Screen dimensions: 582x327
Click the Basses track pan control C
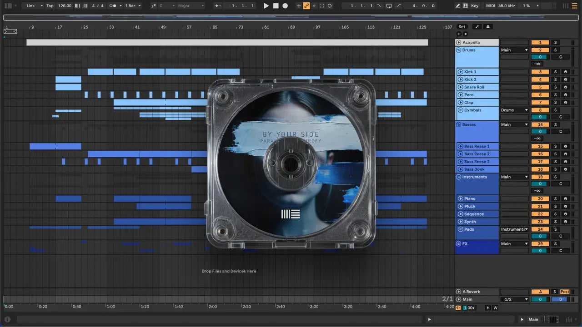[x=560, y=132]
